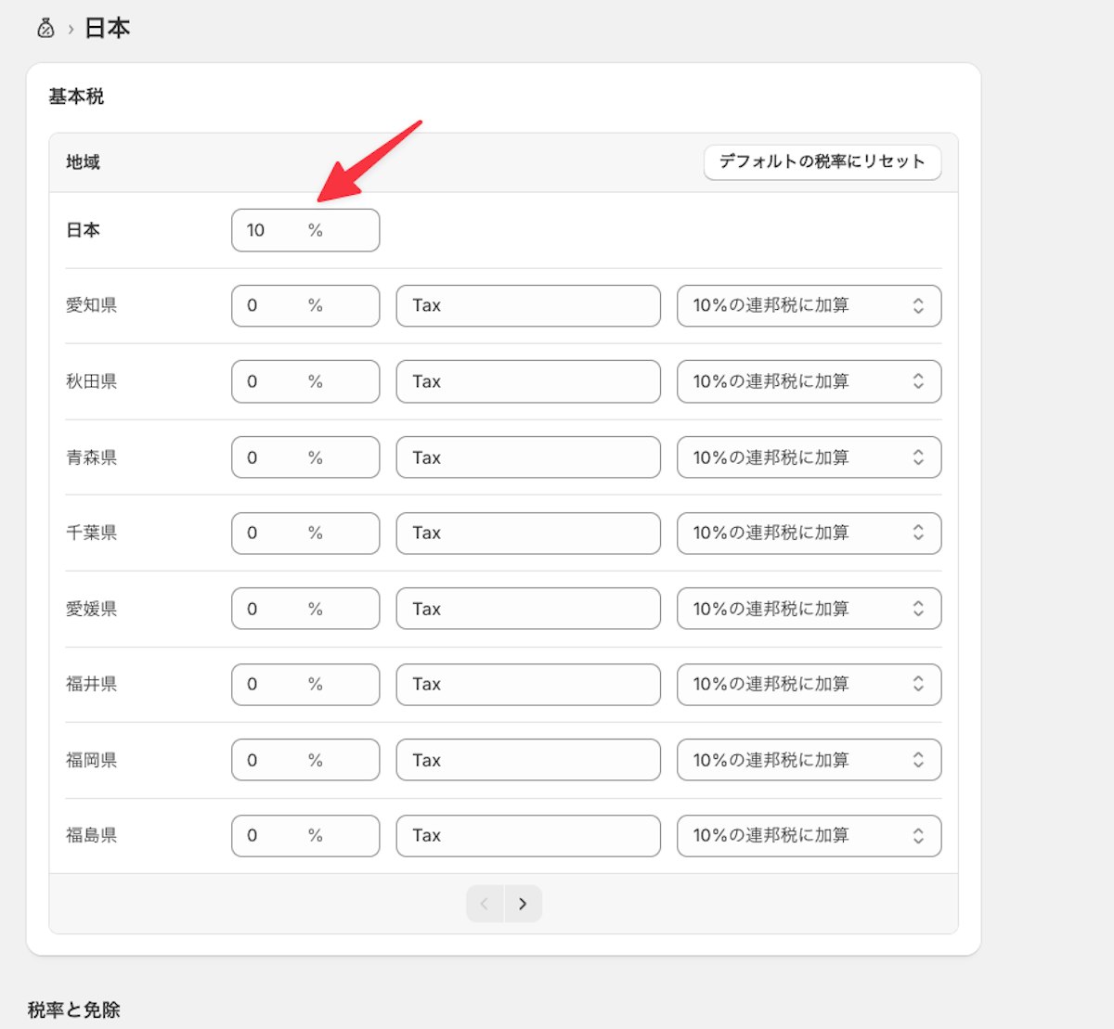Click the 愛媛県 tax percentage field
1114x1029 pixels.
304,609
